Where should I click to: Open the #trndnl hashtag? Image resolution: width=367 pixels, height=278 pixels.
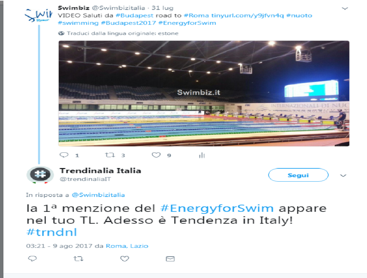coord(52,232)
